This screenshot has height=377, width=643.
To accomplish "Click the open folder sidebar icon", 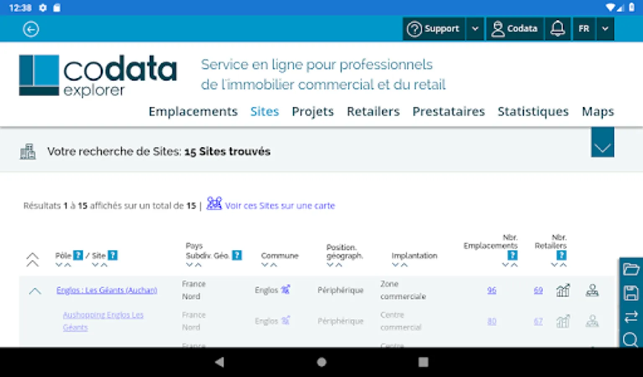I will point(631,269).
